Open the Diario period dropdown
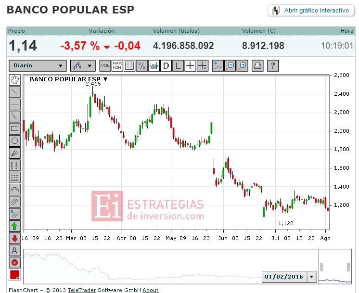Viewport: 359px width, 293px height. point(38,66)
